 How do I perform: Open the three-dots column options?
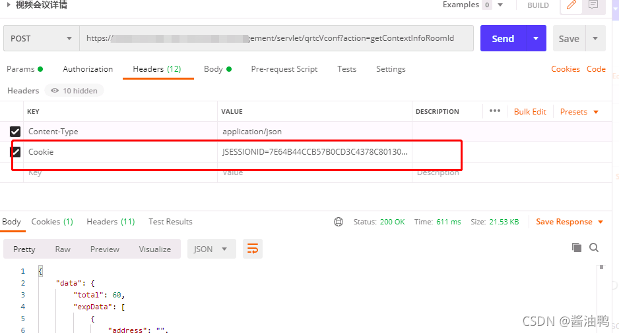[x=495, y=111]
